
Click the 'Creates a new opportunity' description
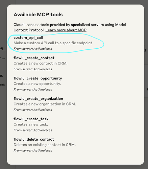coord(37,84)
